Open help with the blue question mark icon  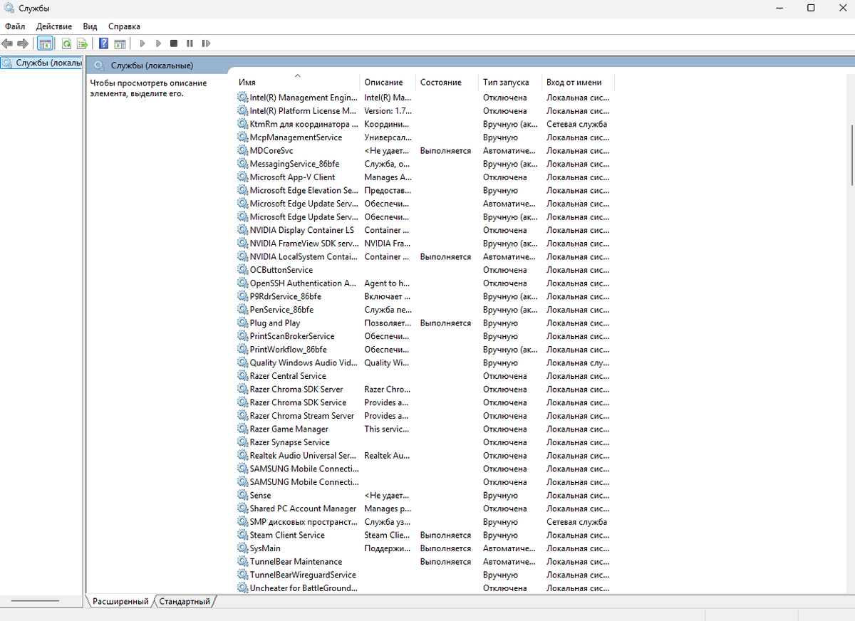104,43
